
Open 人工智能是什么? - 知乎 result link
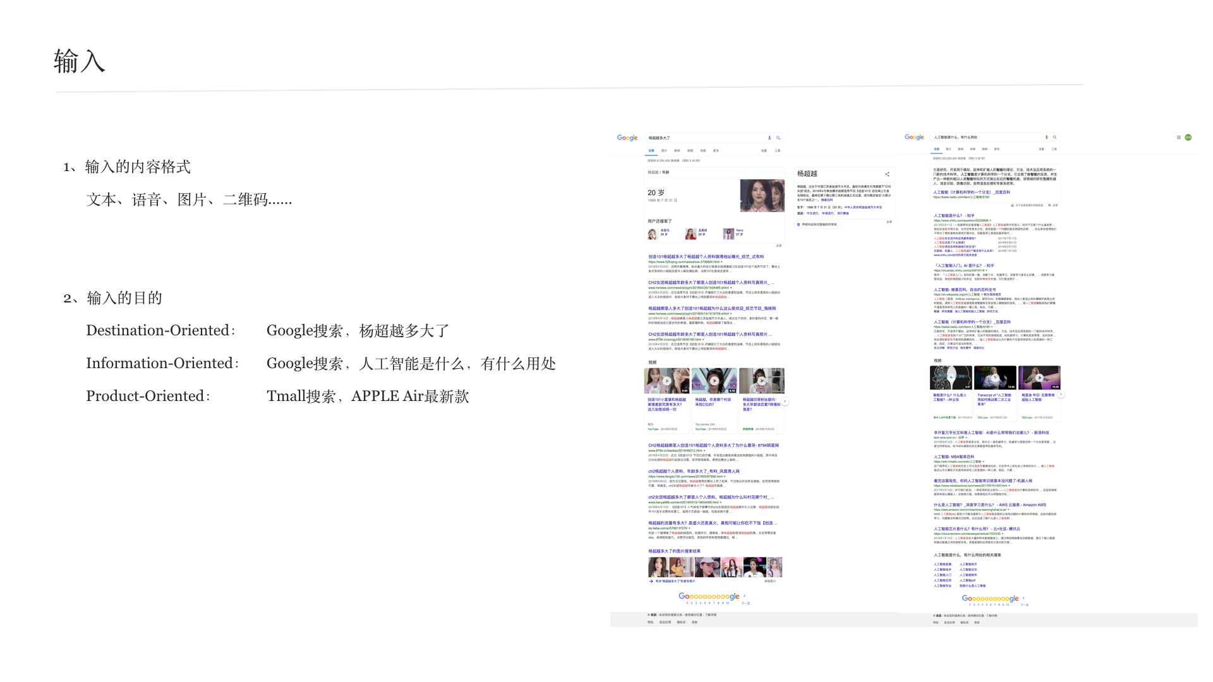[x=954, y=216]
